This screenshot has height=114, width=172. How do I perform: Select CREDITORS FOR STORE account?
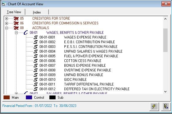tap(51, 19)
